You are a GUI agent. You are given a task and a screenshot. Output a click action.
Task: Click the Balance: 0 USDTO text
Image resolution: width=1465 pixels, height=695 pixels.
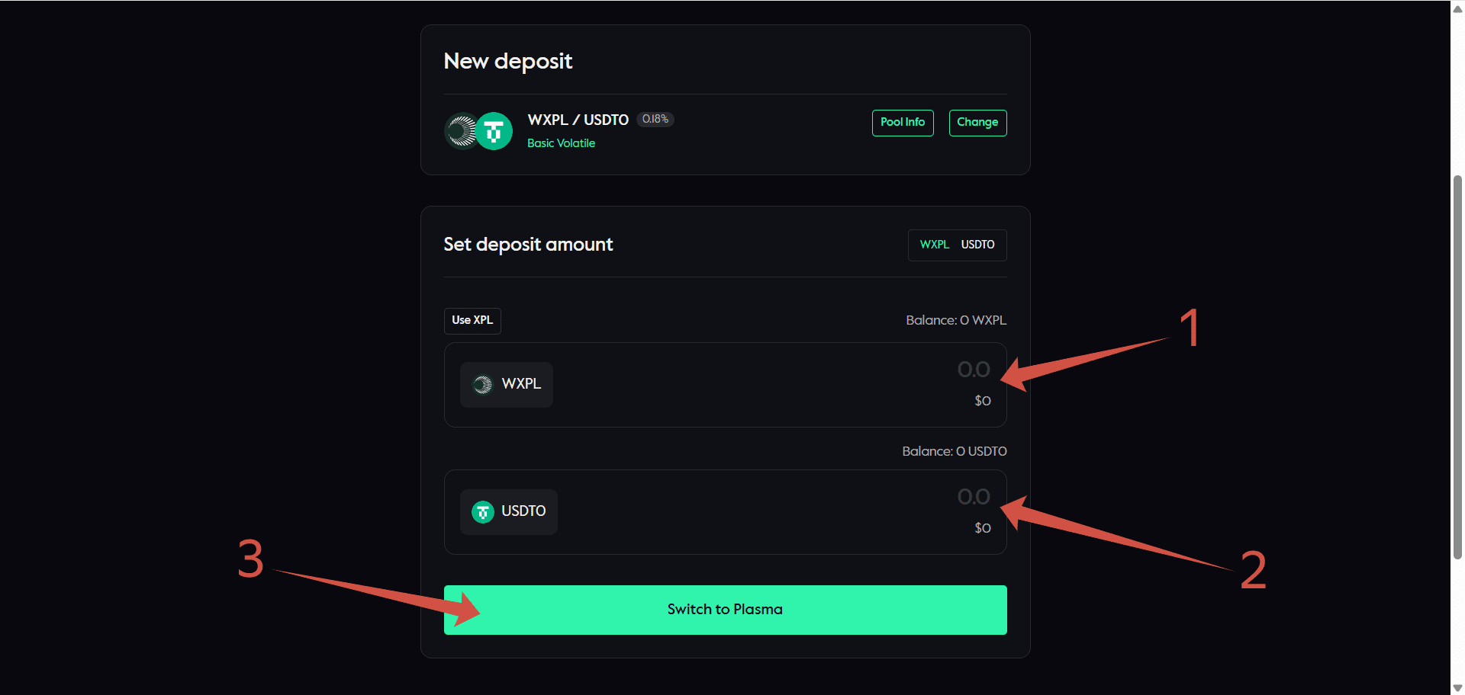(x=954, y=451)
